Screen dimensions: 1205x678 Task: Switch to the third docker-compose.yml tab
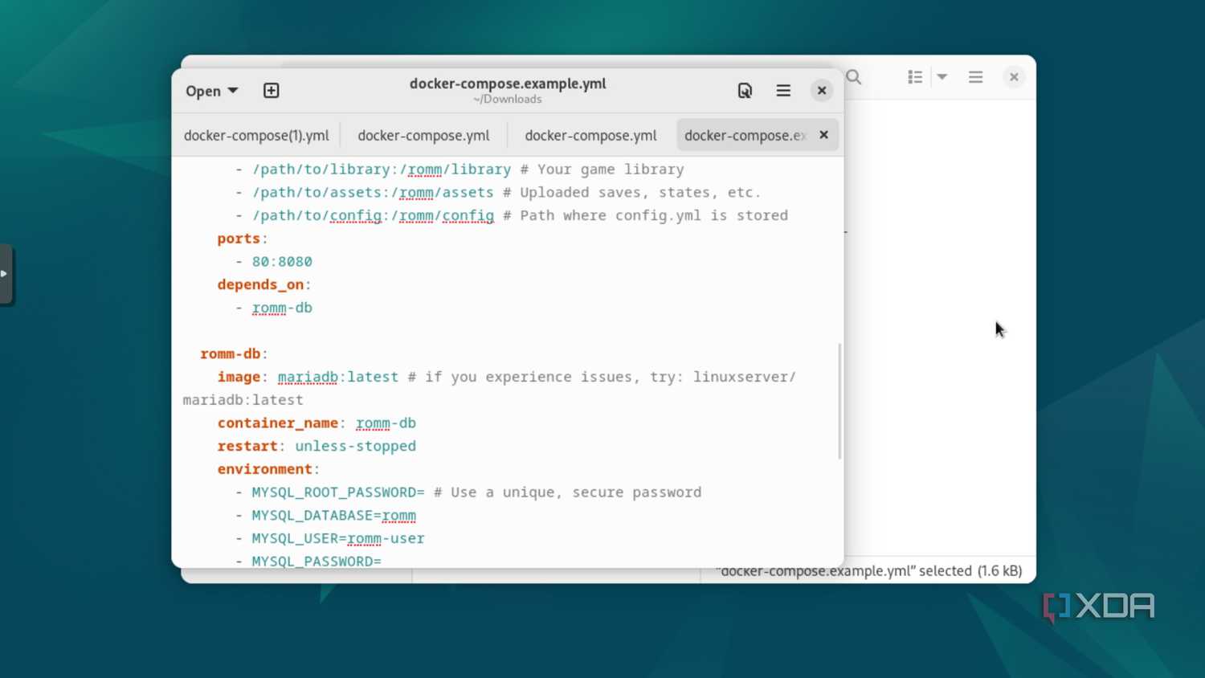point(590,135)
